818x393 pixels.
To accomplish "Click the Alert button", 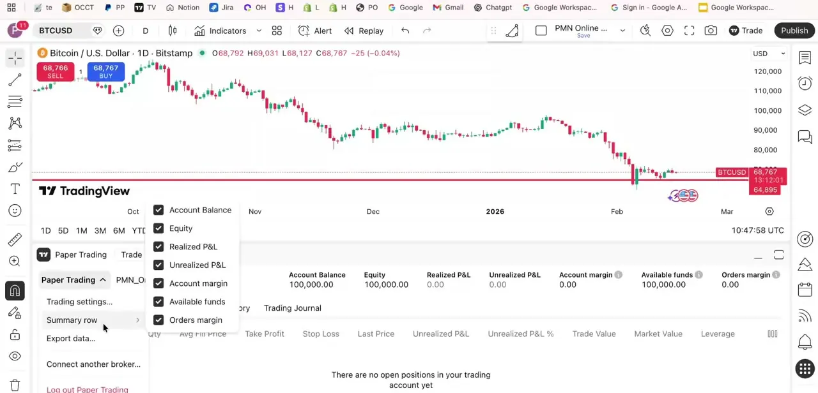I will (x=315, y=31).
